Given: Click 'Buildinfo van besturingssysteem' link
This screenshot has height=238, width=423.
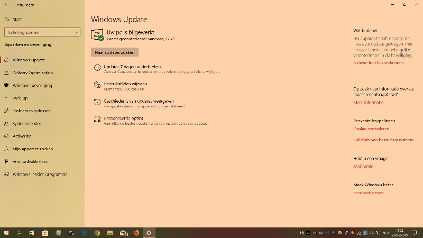Looking at the screenshot, I should pos(383,140).
